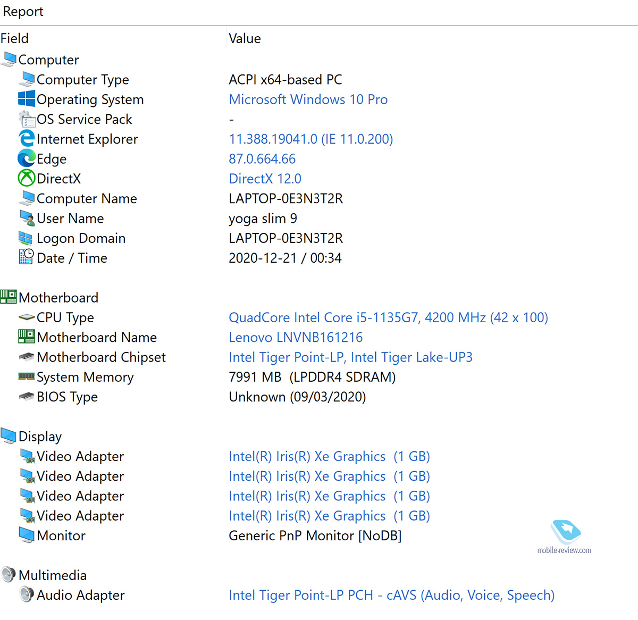638x620 pixels.
Task: Click the Edge browser icon
Action: (26, 158)
